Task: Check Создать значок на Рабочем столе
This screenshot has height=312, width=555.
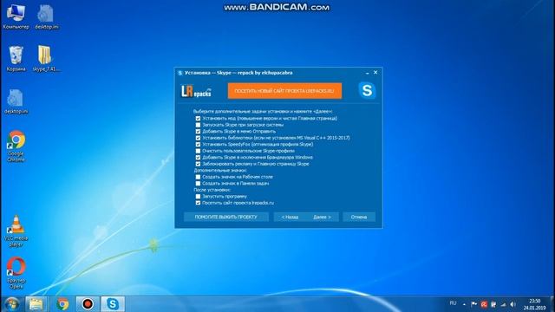Action: (x=198, y=177)
